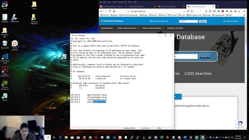Reload the page in Firefox
This screenshot has height=140, width=249.
pyautogui.click(x=110, y=11)
